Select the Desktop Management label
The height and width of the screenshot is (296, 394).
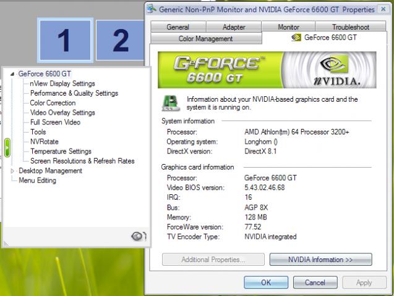[50, 171]
